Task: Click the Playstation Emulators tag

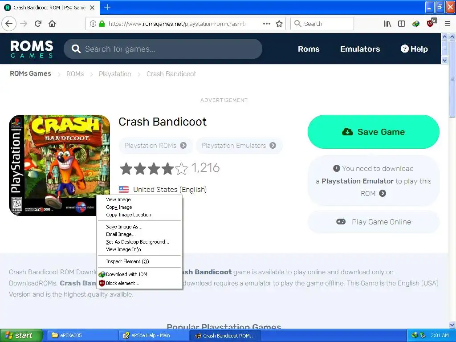Action: tap(239, 146)
